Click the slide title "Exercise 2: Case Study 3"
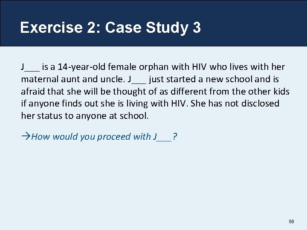The image size is (307, 230). coord(110,28)
